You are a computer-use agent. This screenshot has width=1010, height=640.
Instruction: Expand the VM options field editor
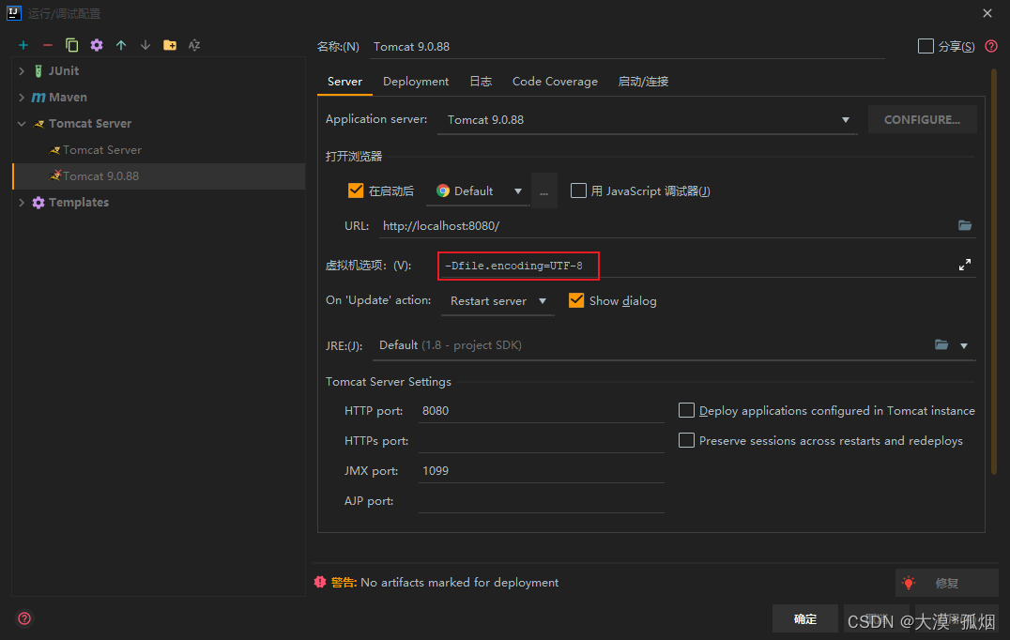[964, 265]
